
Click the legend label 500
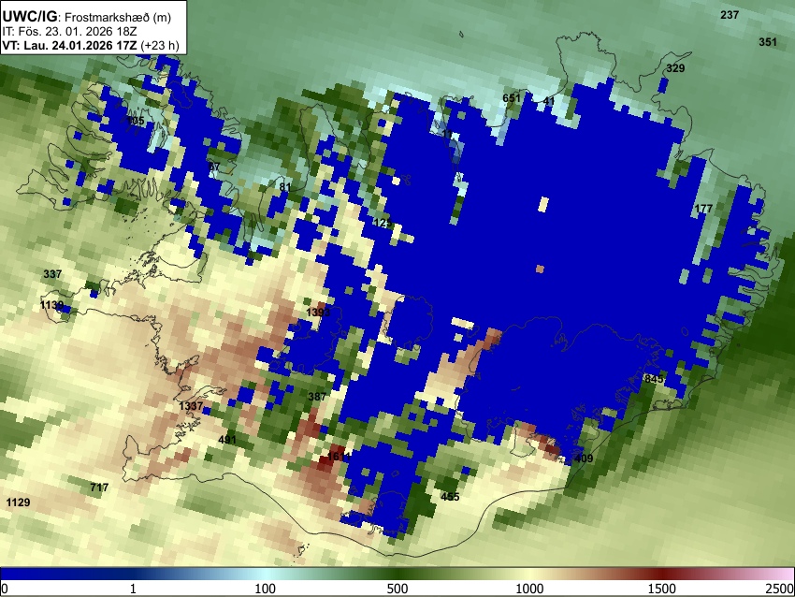point(397,589)
